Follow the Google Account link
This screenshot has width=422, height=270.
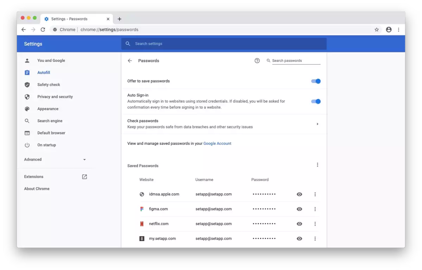click(x=217, y=143)
